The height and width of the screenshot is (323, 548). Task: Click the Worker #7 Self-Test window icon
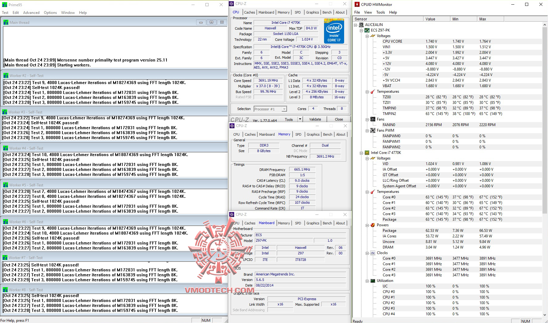point(5,257)
